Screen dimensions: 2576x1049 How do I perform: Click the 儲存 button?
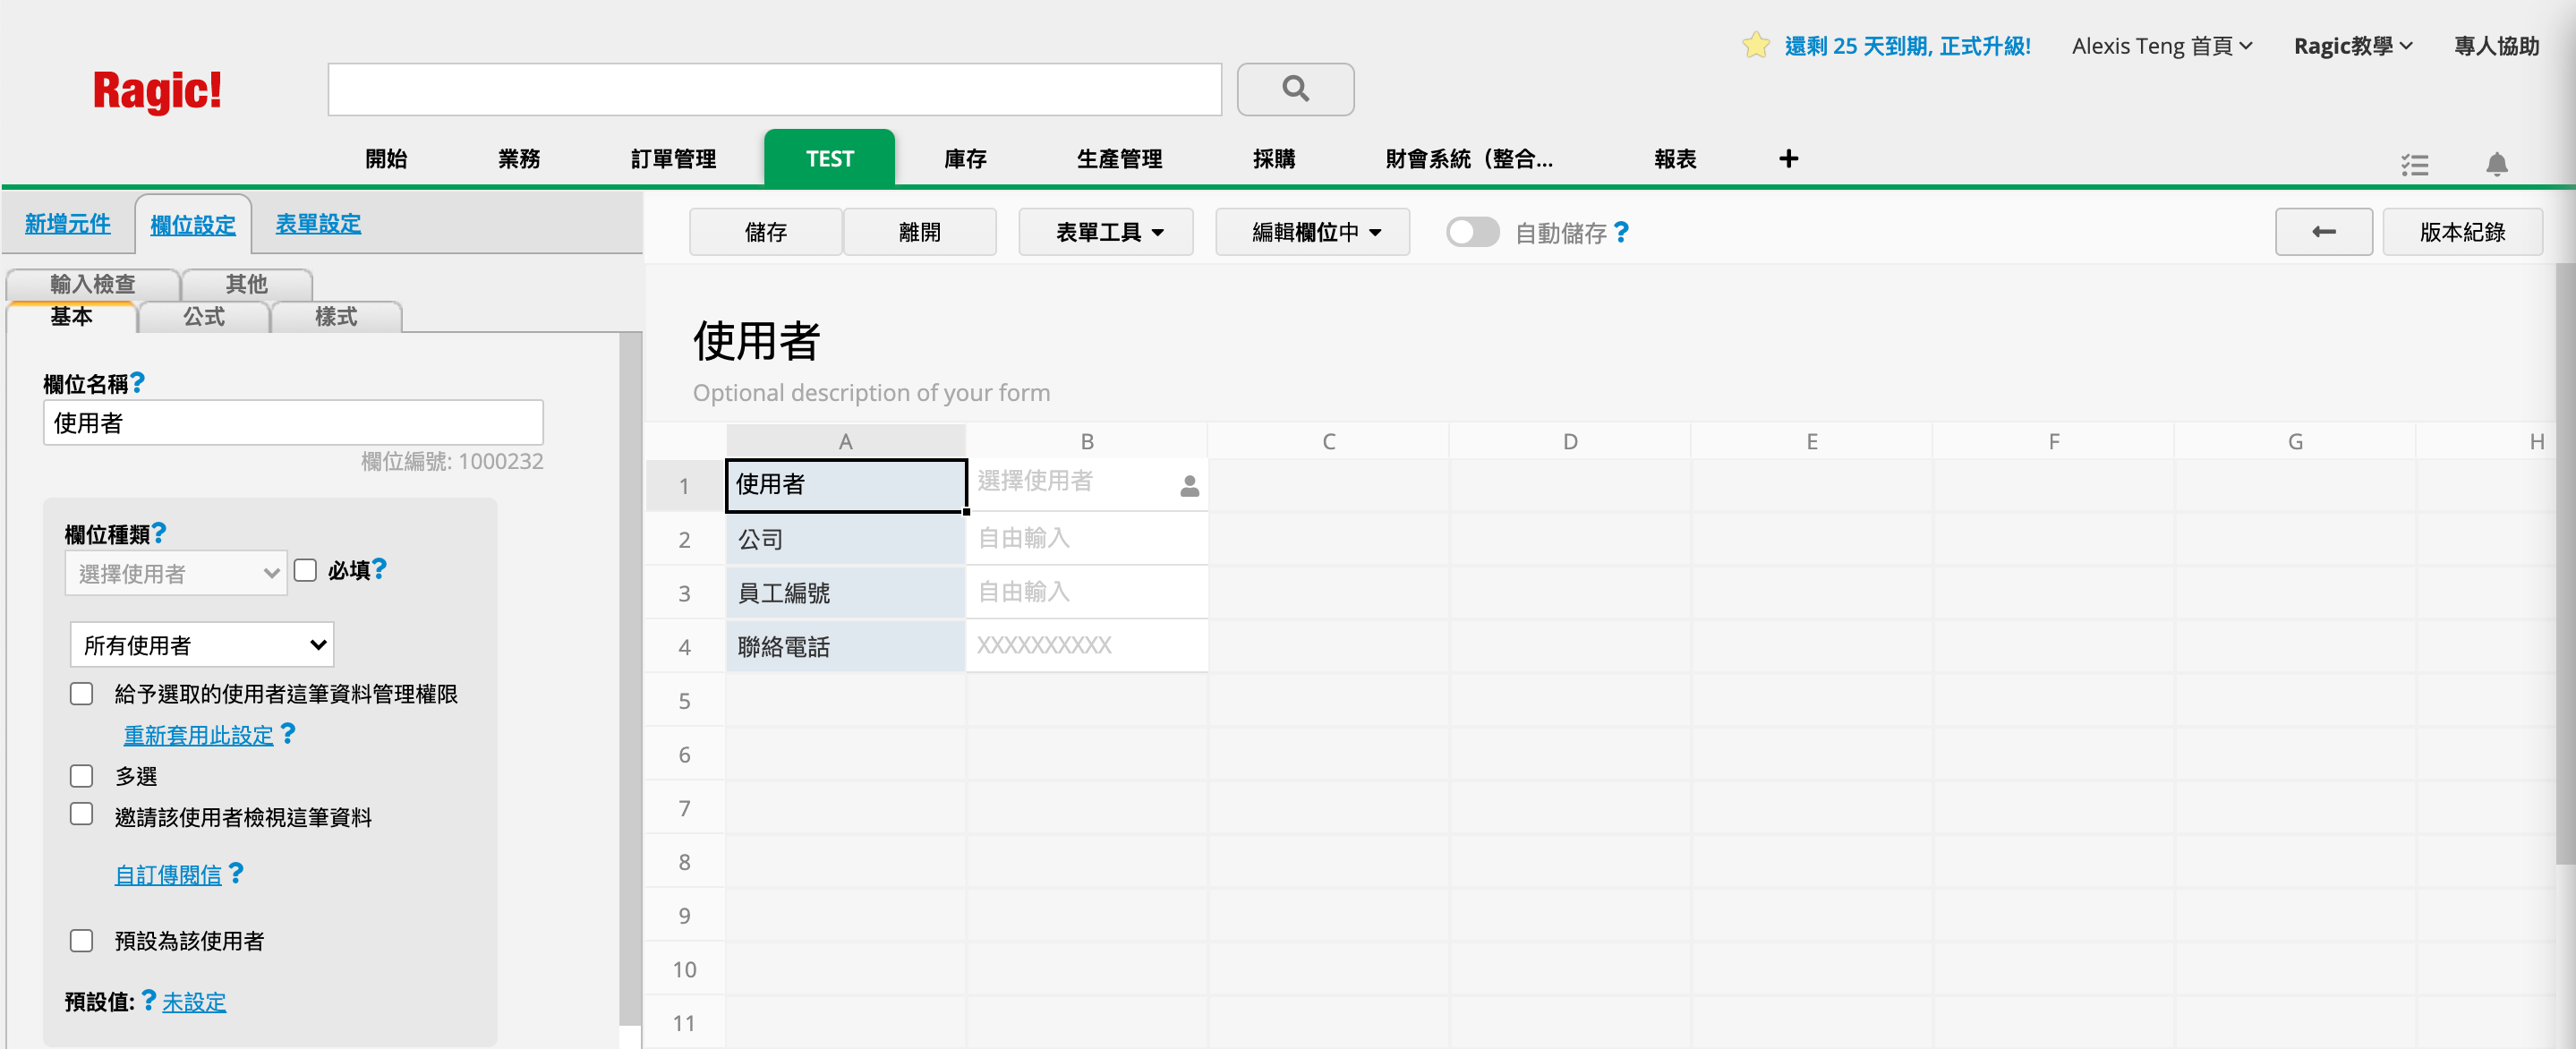[765, 232]
